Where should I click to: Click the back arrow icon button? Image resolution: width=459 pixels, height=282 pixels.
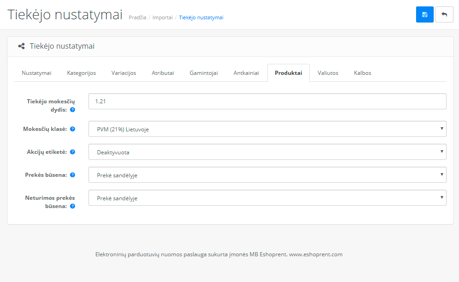click(x=444, y=15)
